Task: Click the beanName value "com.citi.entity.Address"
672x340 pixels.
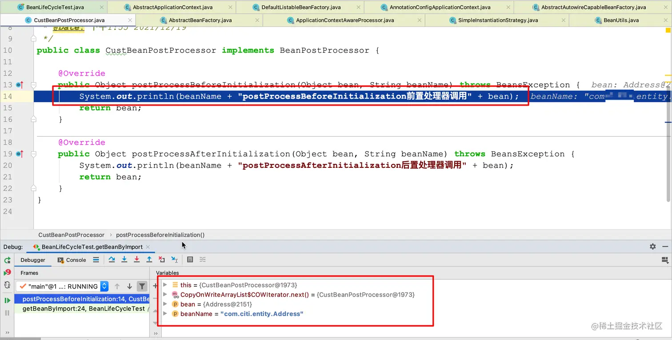Action: coord(262,314)
